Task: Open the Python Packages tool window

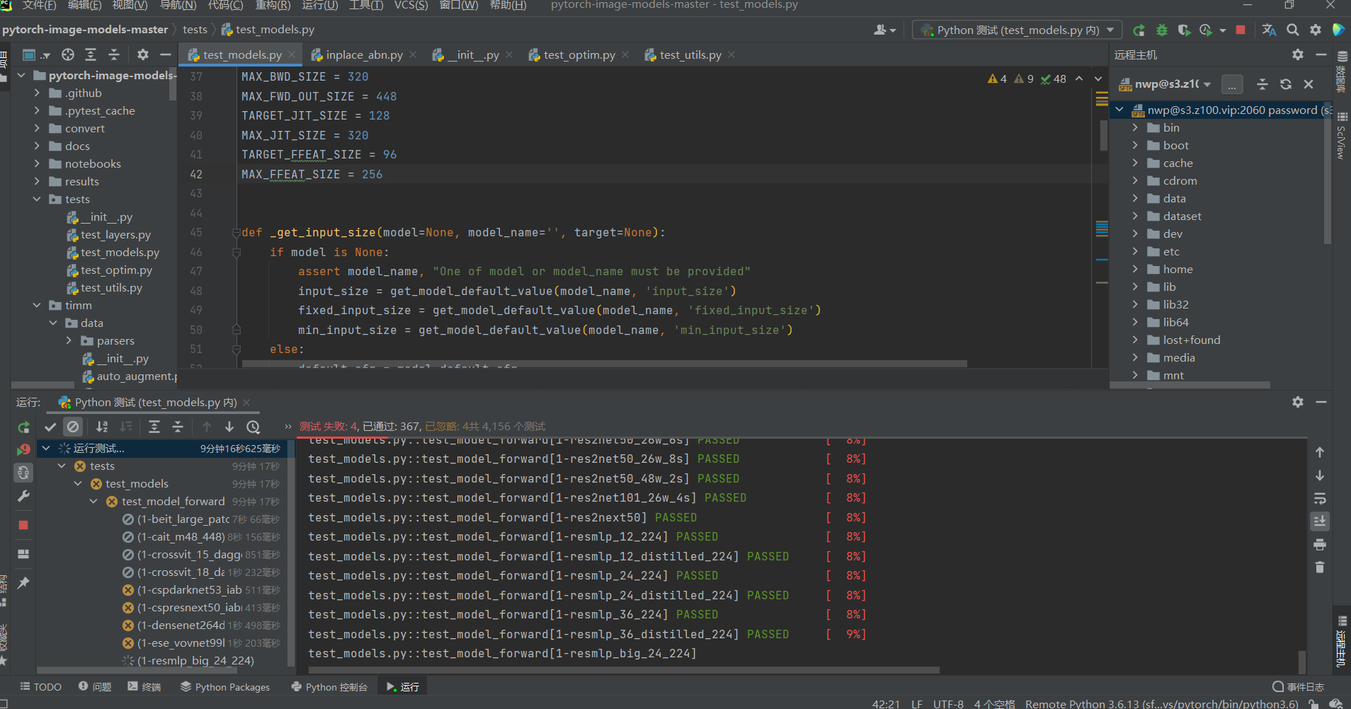Action: click(225, 687)
